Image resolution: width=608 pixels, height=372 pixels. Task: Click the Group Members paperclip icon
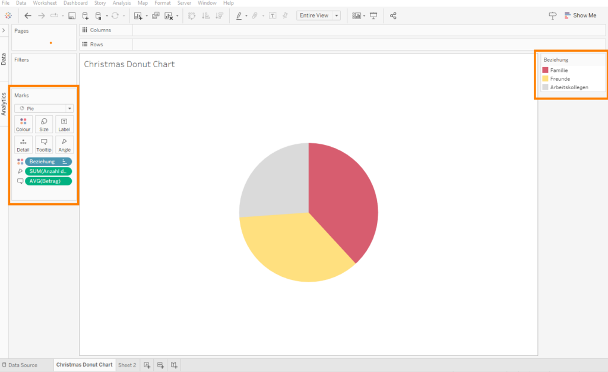click(255, 15)
